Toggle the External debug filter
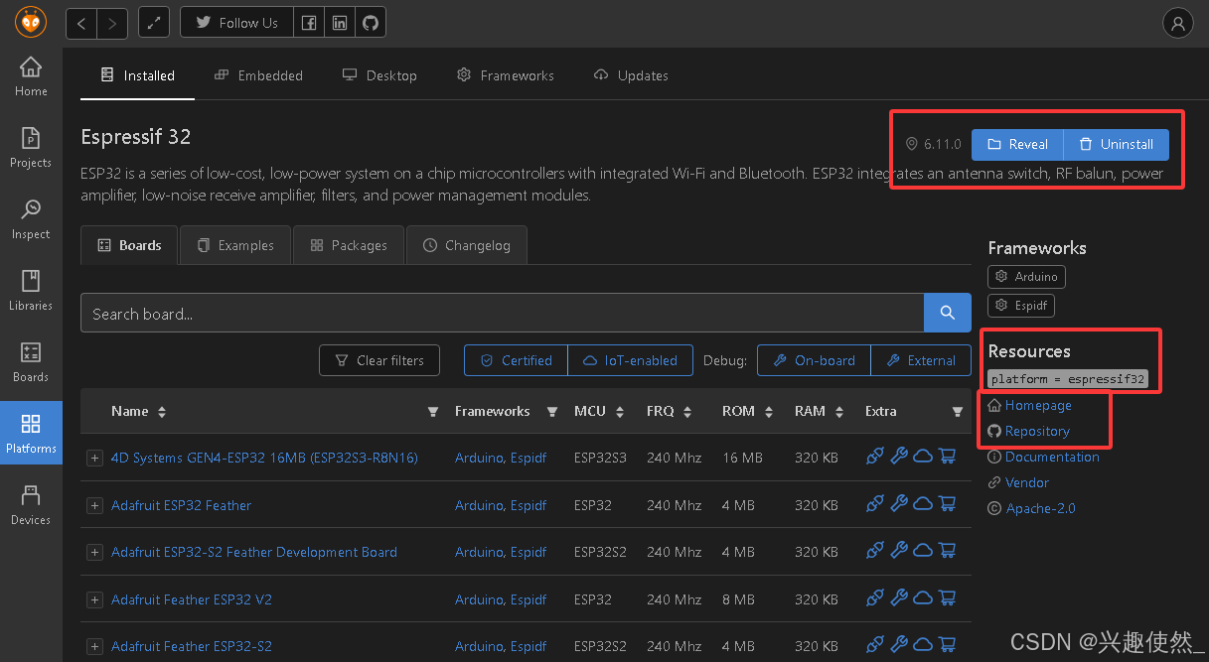1209x662 pixels. [921, 360]
